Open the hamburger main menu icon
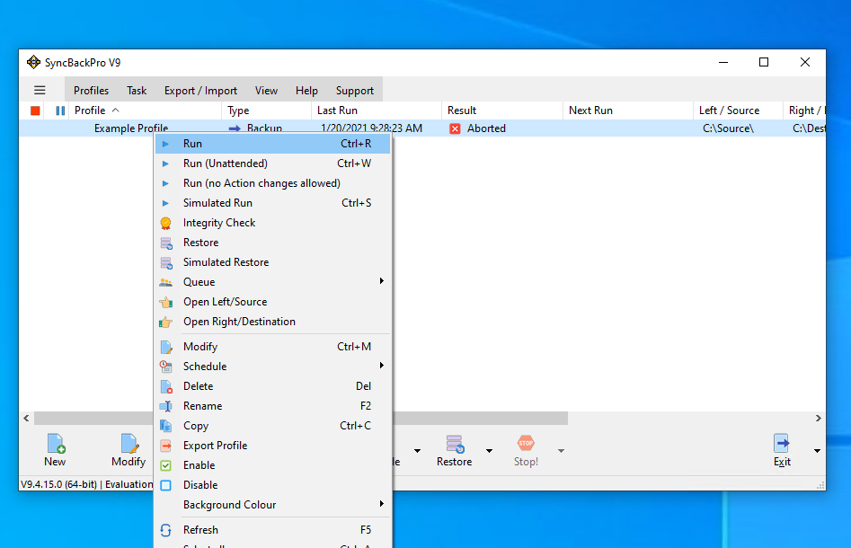 coord(40,90)
